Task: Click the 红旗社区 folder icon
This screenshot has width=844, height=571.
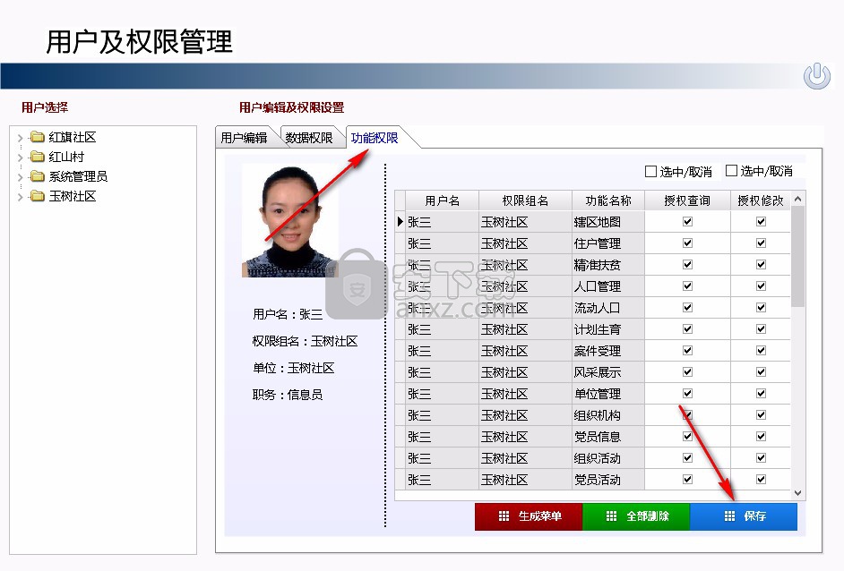Action: [x=37, y=137]
